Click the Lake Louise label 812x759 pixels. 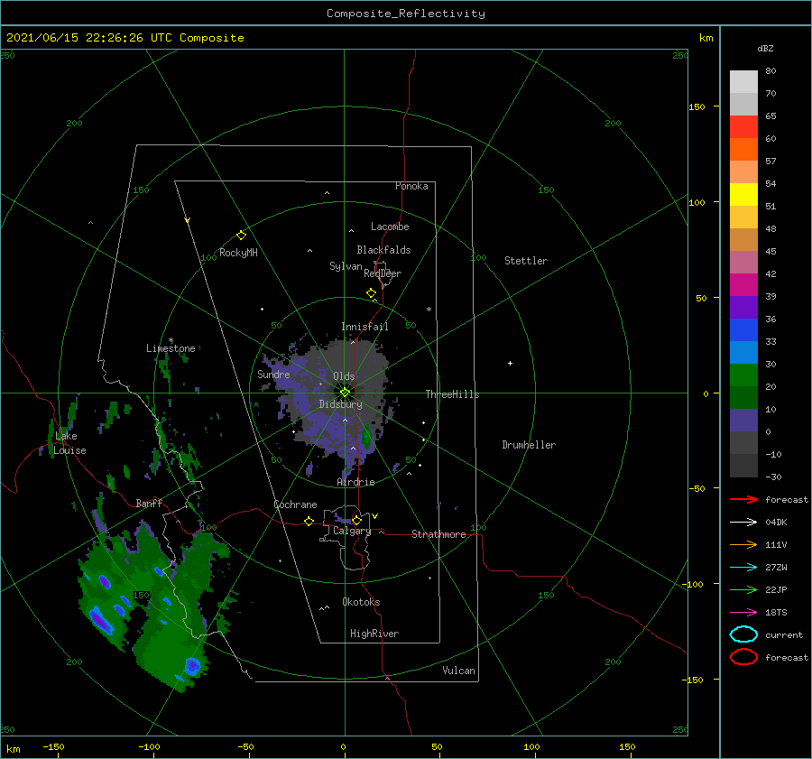(69, 443)
